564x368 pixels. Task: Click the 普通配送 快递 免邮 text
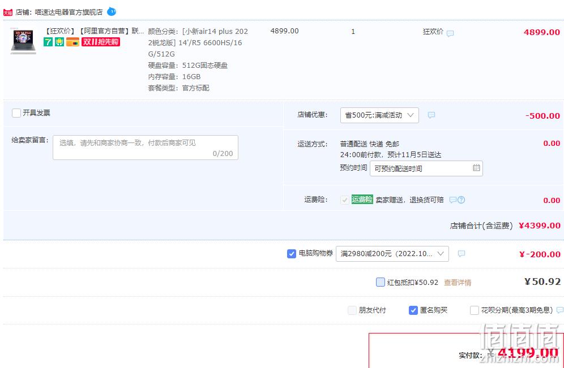(x=369, y=144)
